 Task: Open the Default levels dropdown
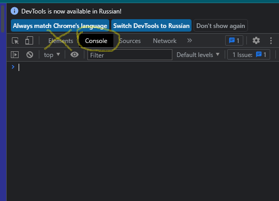point(198,55)
